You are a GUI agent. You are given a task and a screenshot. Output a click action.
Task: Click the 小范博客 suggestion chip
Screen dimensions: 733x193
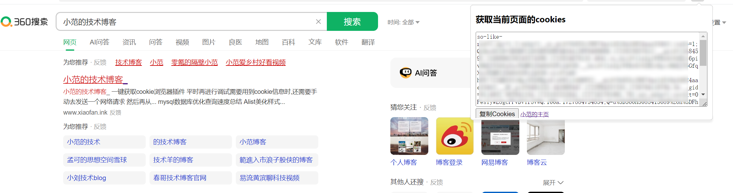click(x=277, y=142)
